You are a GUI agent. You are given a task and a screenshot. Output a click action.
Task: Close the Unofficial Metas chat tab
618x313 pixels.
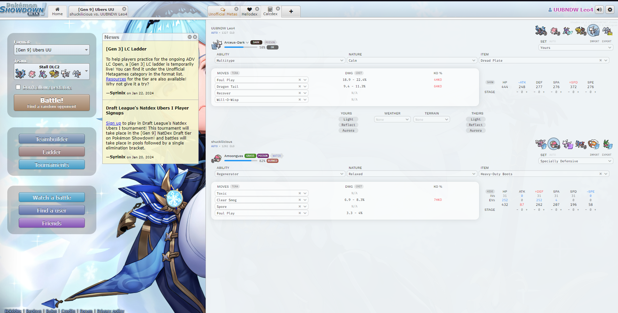pyautogui.click(x=236, y=9)
